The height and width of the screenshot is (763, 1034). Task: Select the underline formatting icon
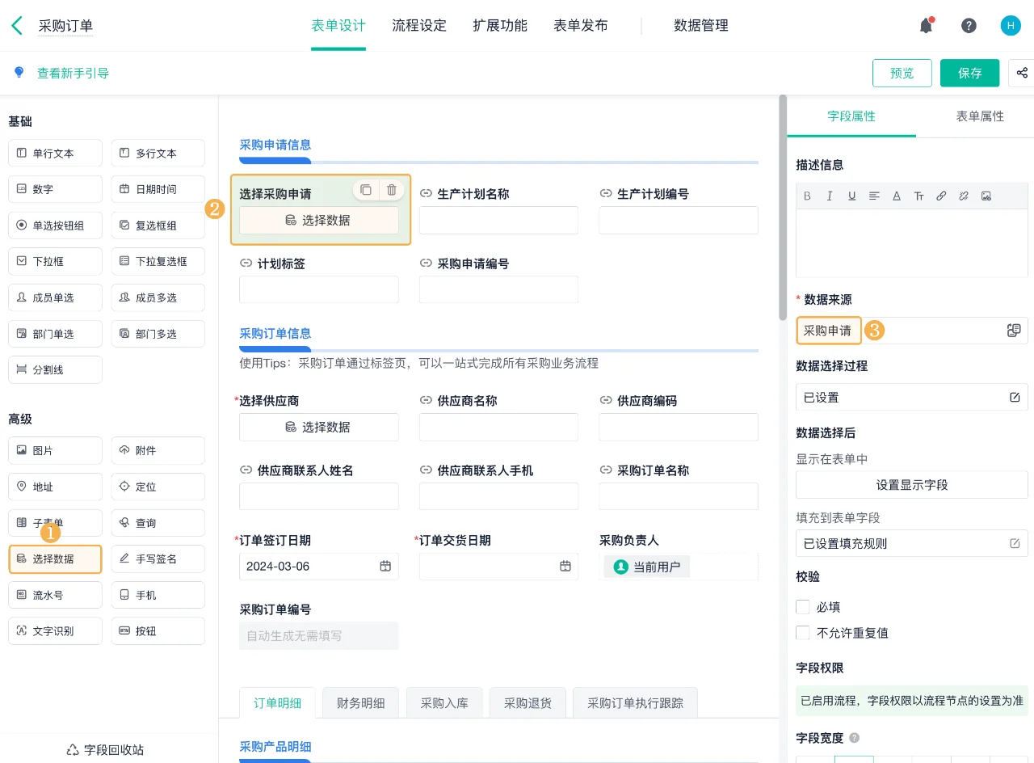pyautogui.click(x=851, y=196)
